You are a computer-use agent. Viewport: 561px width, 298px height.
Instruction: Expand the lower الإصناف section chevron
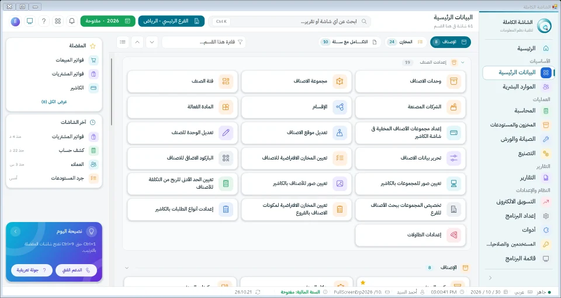click(127, 268)
